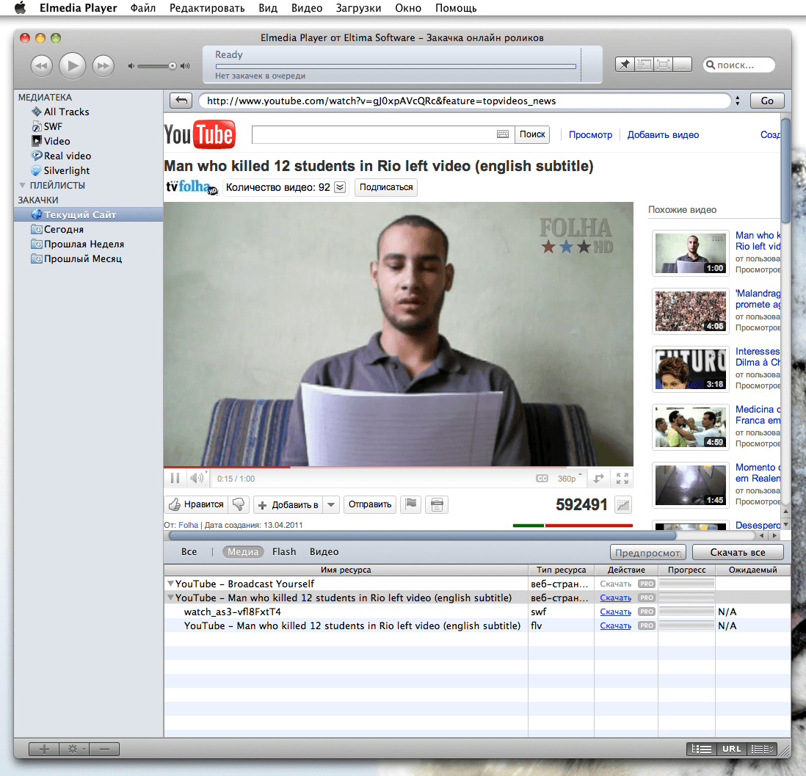Open the 4:06 related video thumbnail
The width and height of the screenshot is (806, 776).
tap(690, 311)
